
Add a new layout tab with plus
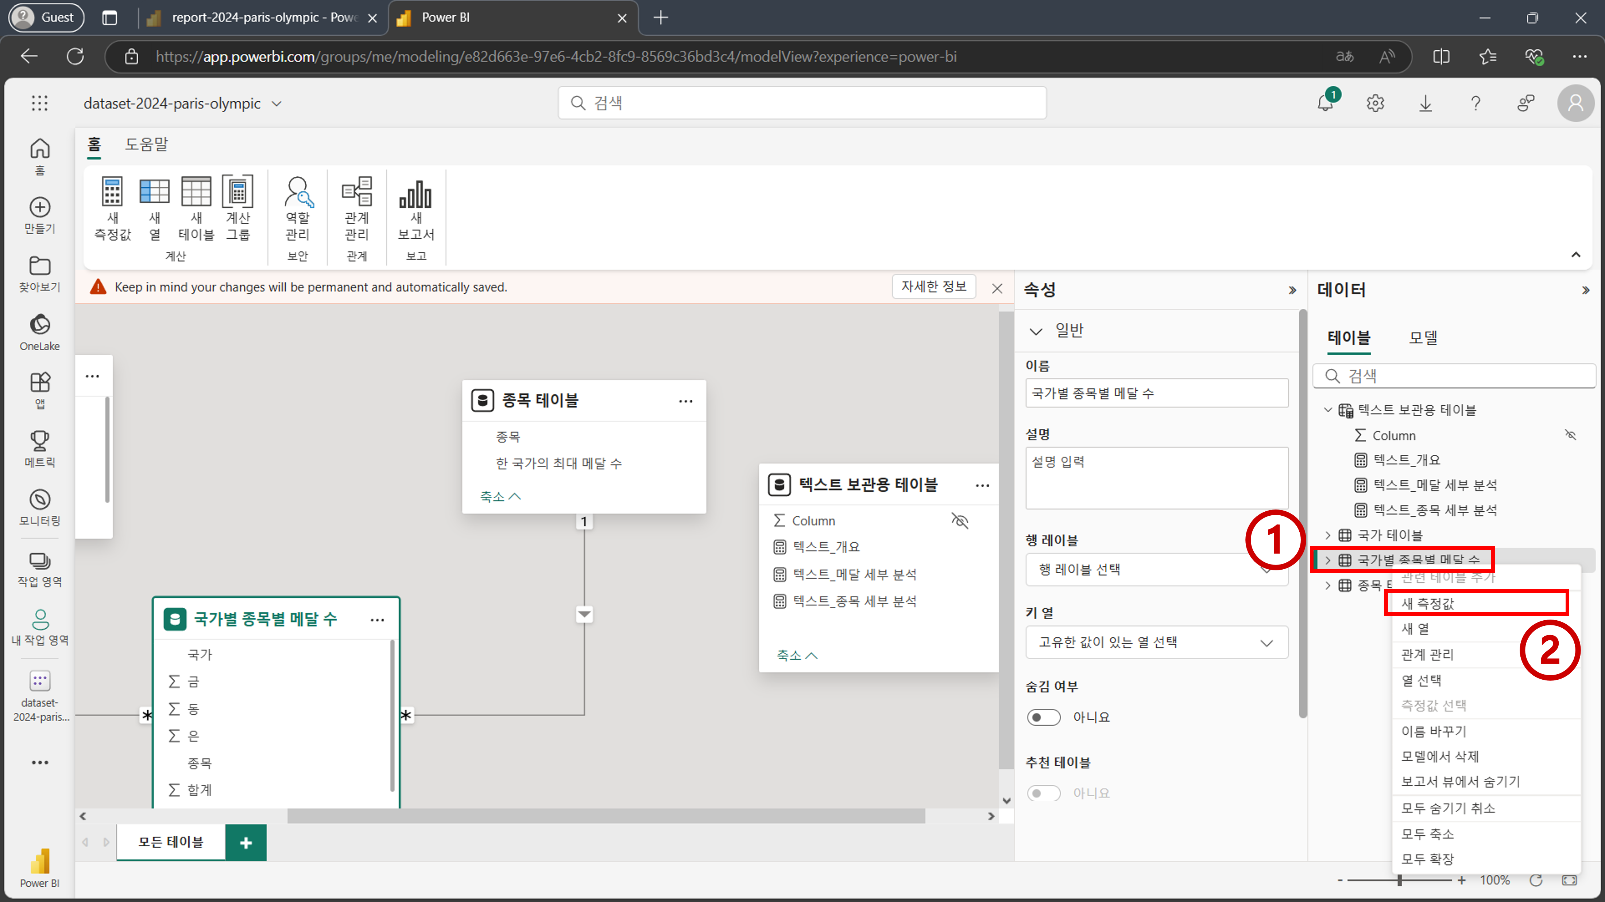click(x=246, y=843)
